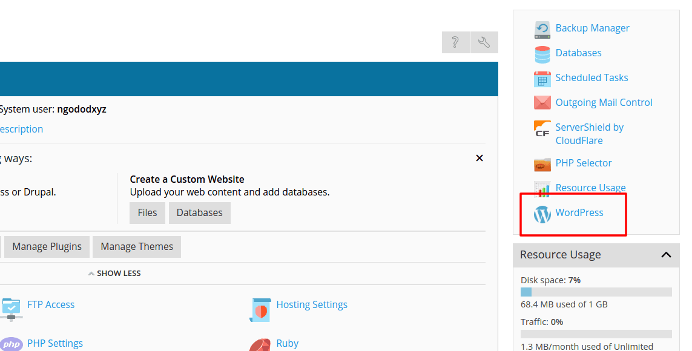692x351 pixels.
Task: Click the 'Create a Custom Website' heading
Action: coord(187,180)
